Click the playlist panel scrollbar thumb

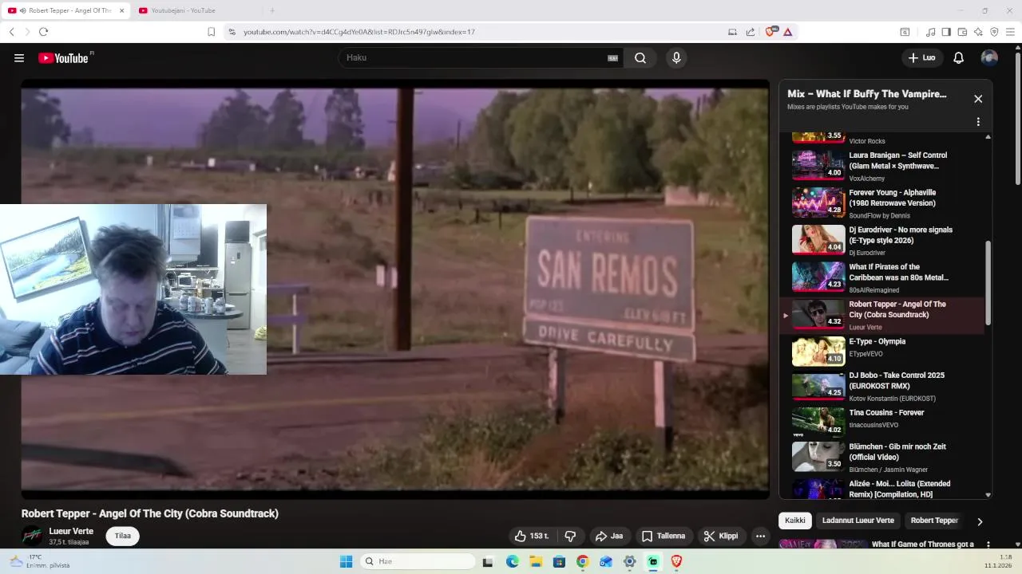(988, 282)
